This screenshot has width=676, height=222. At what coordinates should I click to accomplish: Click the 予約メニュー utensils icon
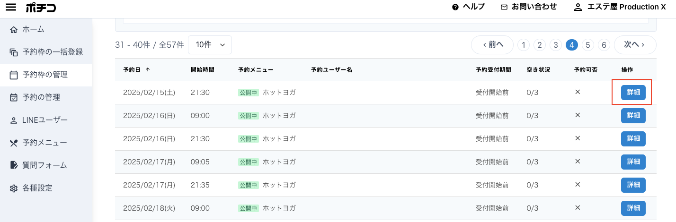(x=14, y=143)
